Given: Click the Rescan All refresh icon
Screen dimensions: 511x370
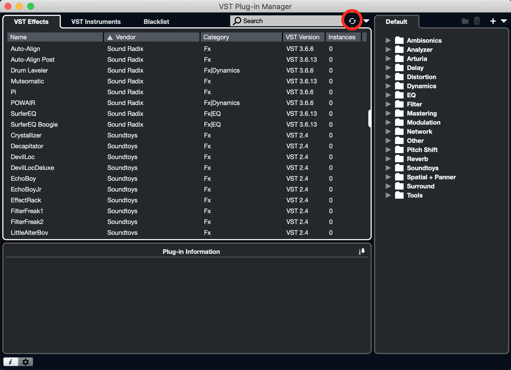Looking at the screenshot, I should [x=352, y=21].
